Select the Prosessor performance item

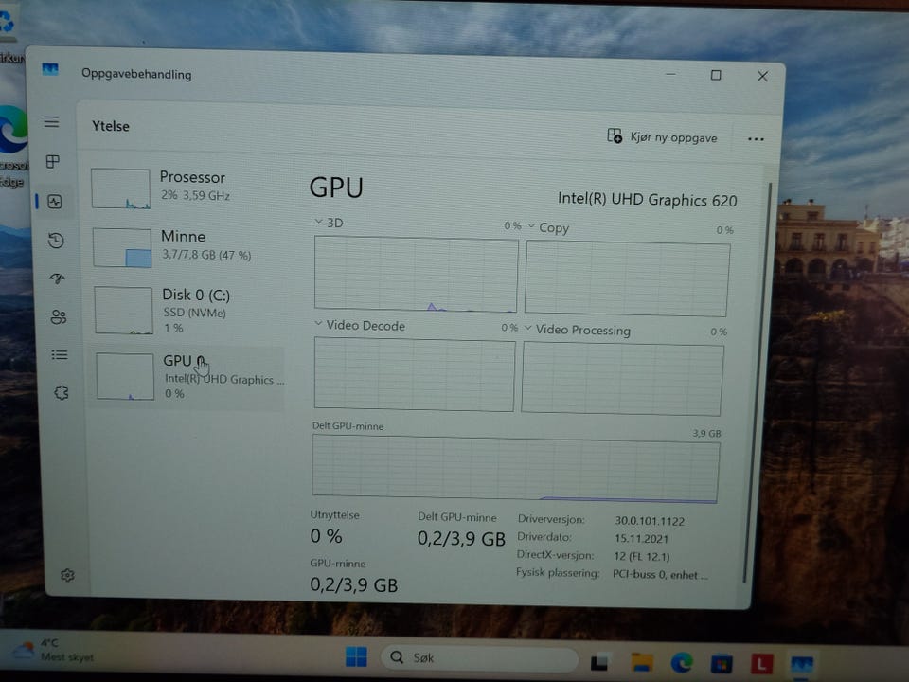coord(187,188)
